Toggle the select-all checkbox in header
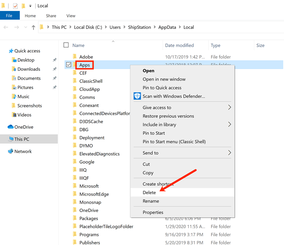 66,45
